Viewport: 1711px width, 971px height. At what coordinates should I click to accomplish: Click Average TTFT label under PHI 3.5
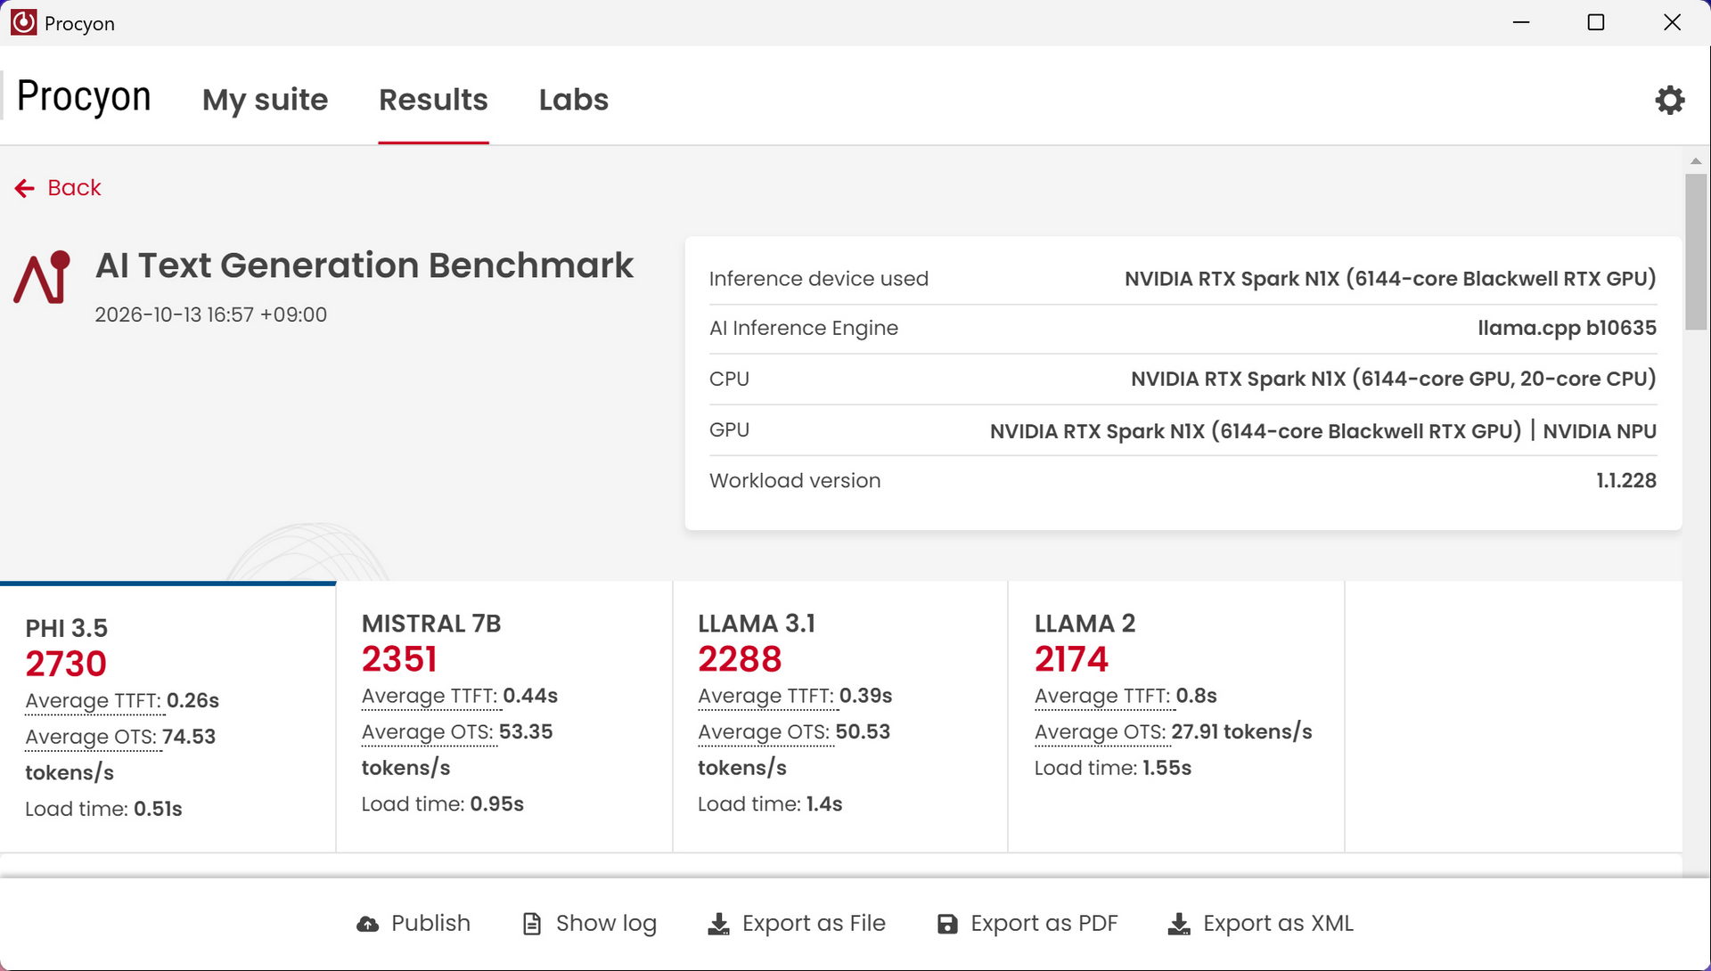click(94, 701)
